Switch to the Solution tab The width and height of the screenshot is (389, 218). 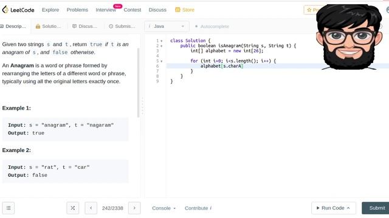click(48, 26)
